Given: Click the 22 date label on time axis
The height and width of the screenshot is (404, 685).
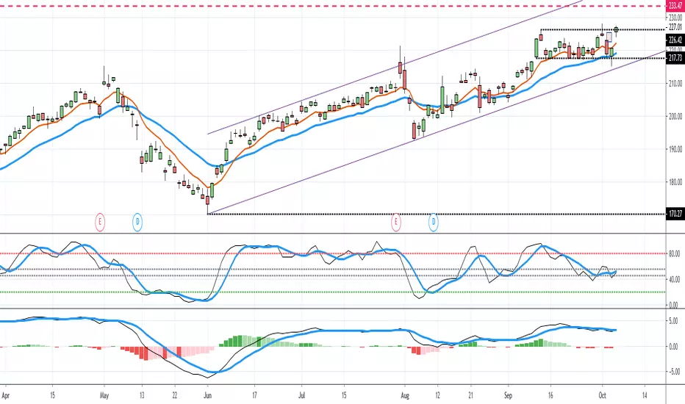Looking at the screenshot, I should pyautogui.click(x=175, y=396).
